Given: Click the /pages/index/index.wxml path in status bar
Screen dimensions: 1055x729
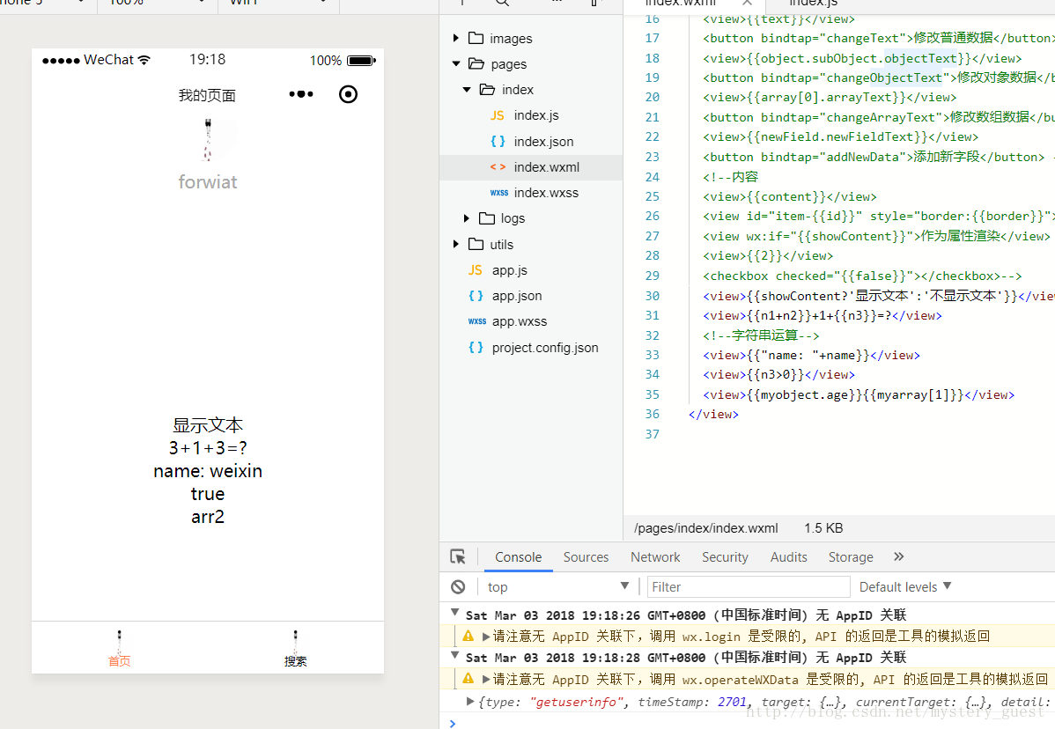Looking at the screenshot, I should (x=705, y=528).
